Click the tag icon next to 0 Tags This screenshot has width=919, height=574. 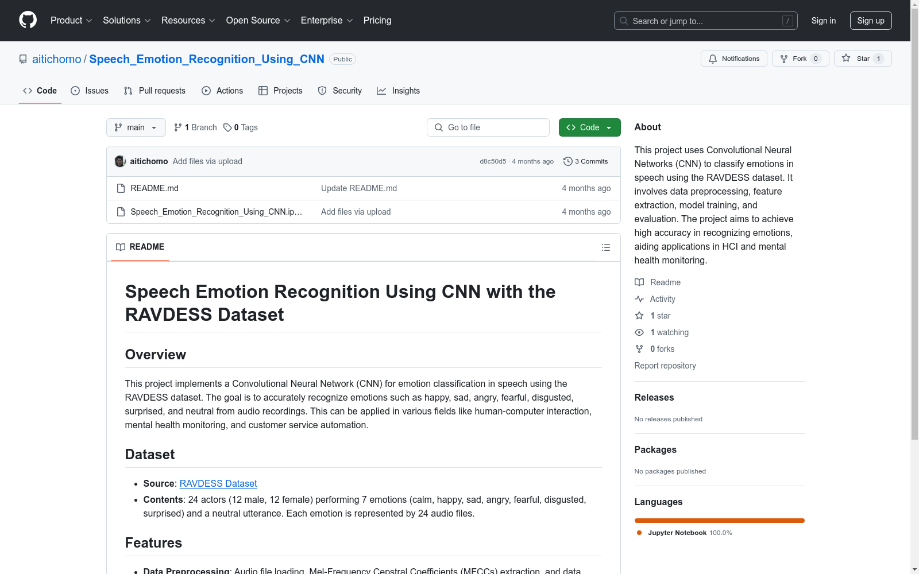click(x=227, y=127)
